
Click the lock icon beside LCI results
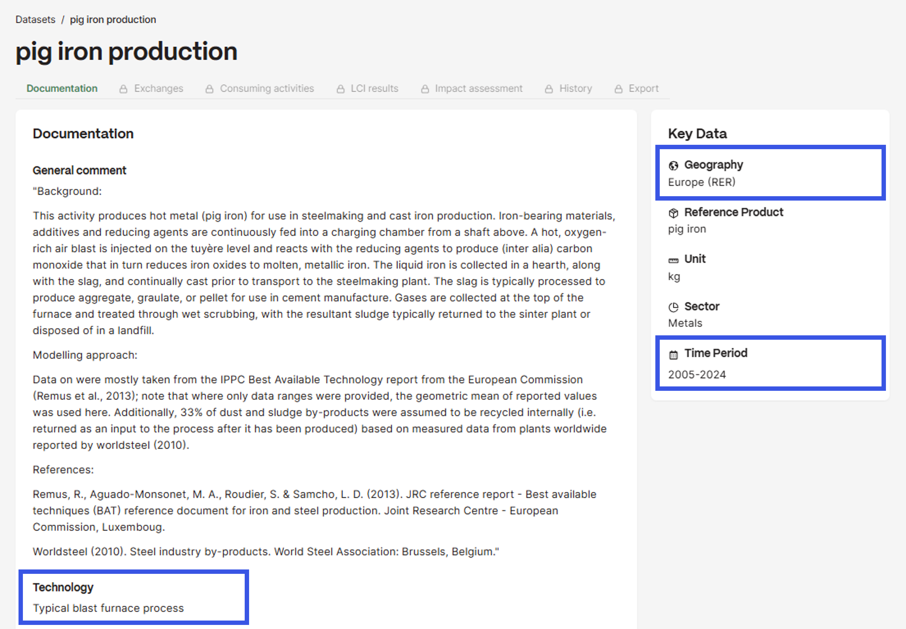(340, 89)
